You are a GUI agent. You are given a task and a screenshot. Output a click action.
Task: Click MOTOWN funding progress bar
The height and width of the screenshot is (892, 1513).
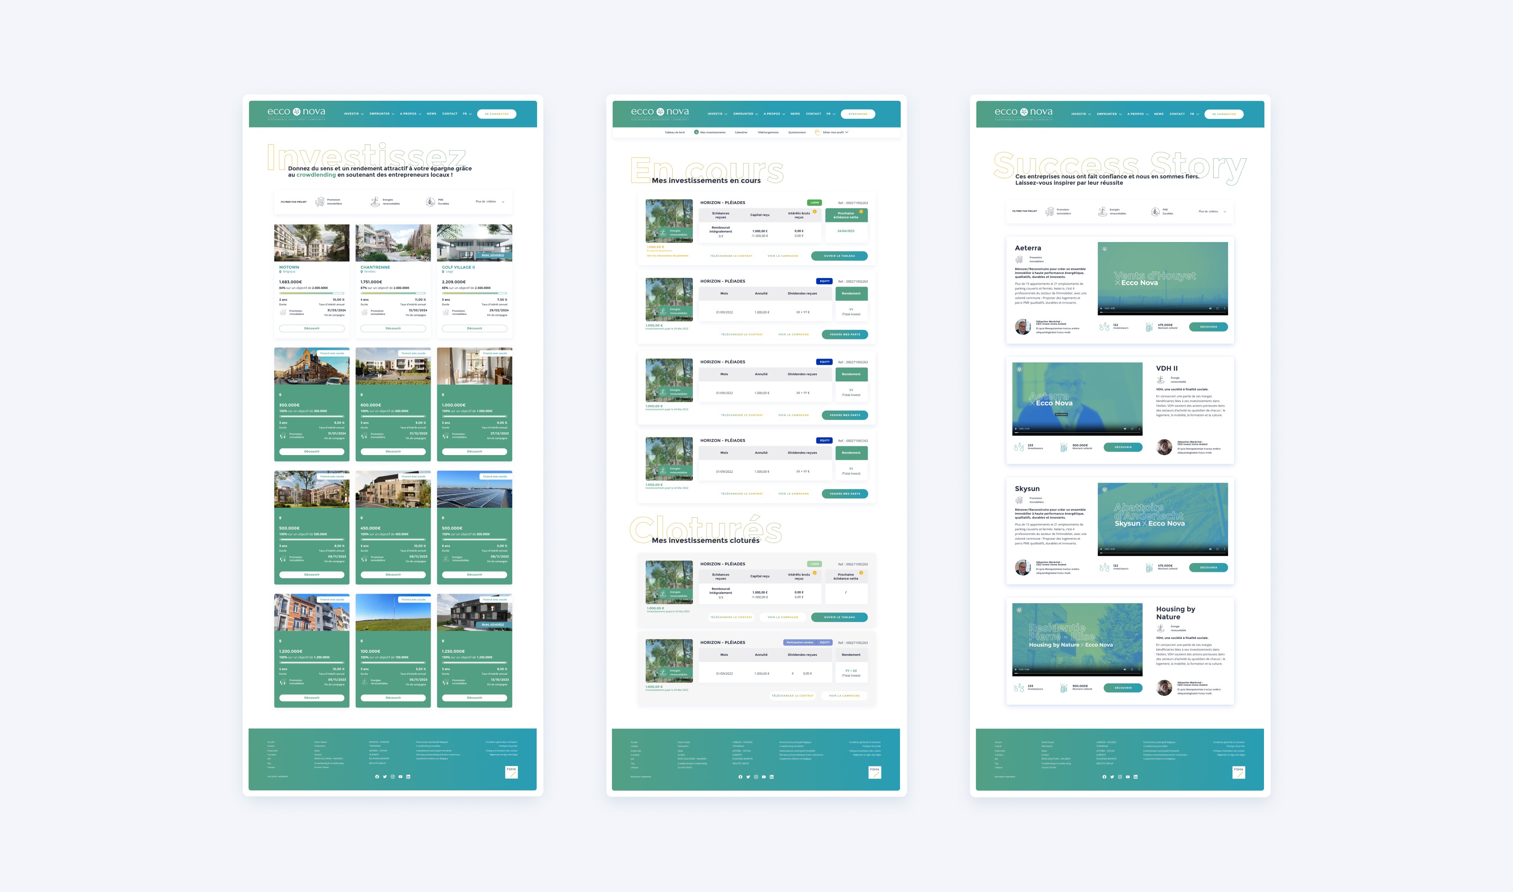[x=312, y=293]
